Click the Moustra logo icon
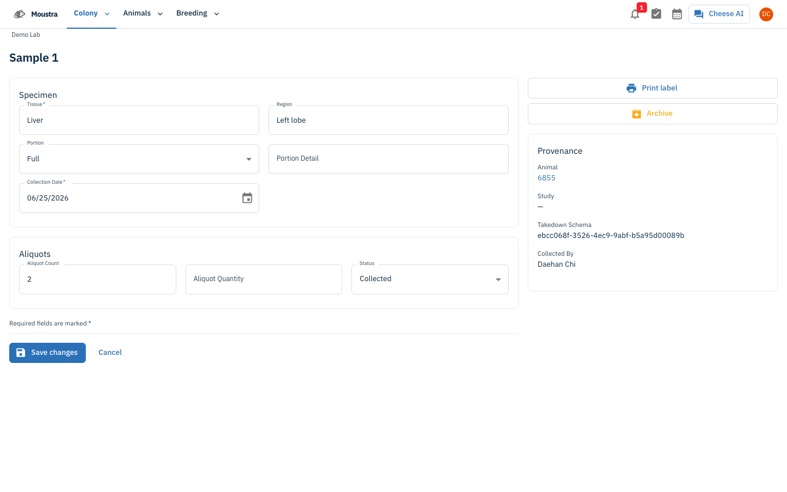Image resolution: width=787 pixels, height=492 pixels. pyautogui.click(x=20, y=14)
